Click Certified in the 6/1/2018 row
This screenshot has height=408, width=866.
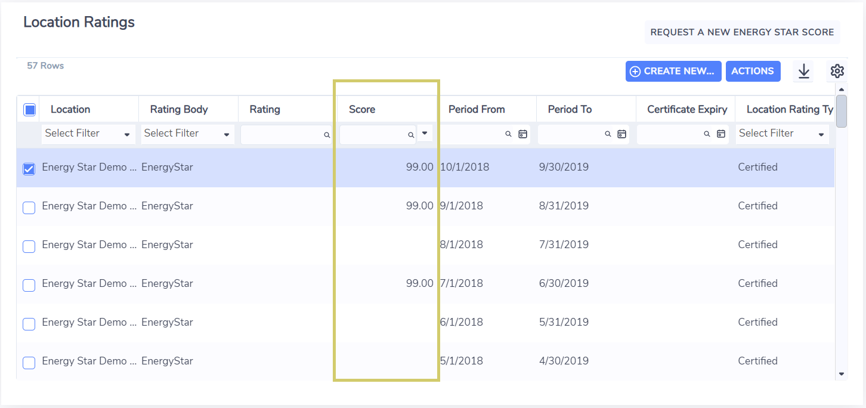tap(757, 322)
